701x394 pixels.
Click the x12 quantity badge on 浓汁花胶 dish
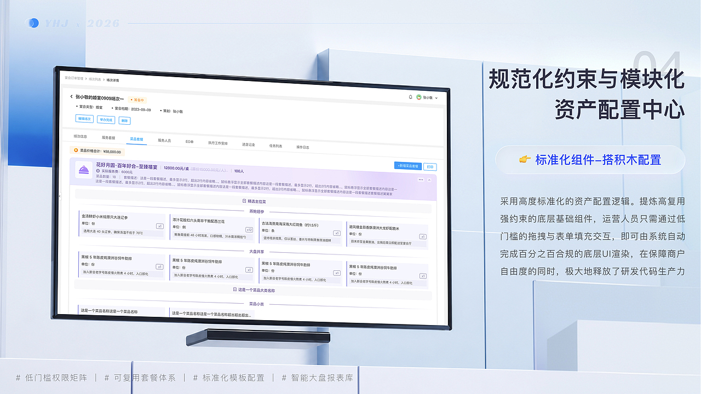[x=249, y=230]
